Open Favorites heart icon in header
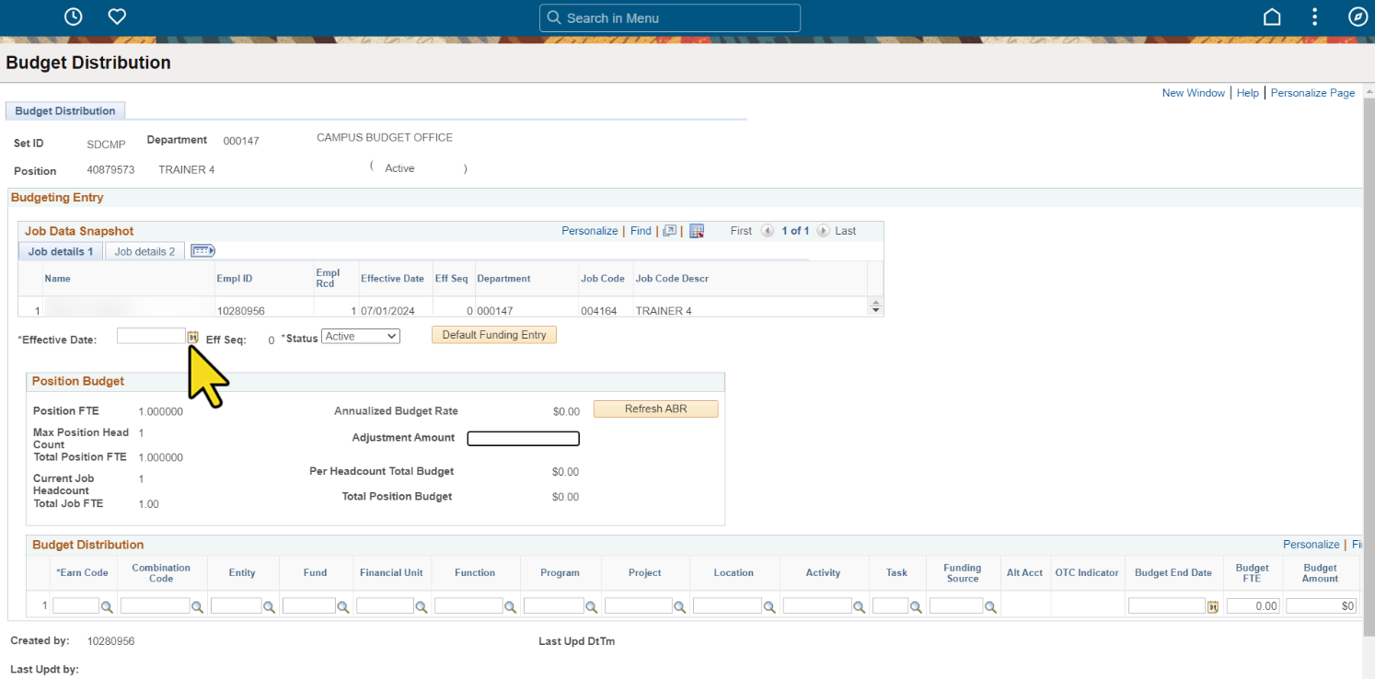 (117, 17)
